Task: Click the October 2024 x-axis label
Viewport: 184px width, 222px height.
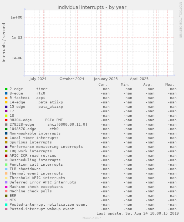Action: click(72, 79)
